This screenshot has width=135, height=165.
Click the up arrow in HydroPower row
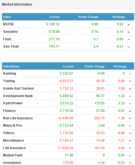pyautogui.click(x=130, y=104)
